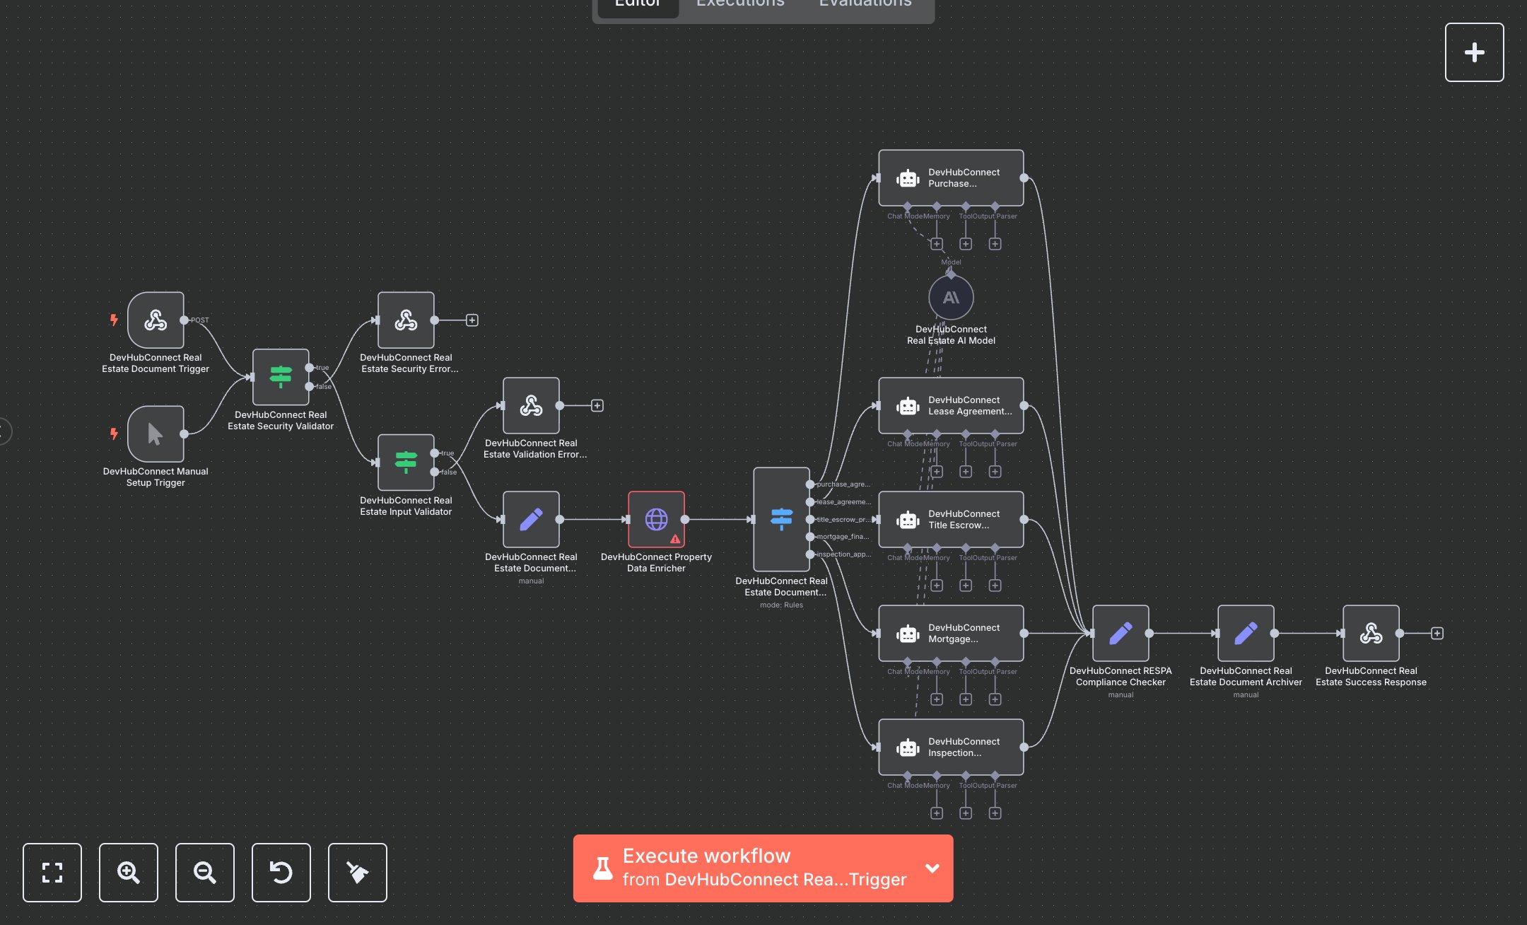Switch to the Evaluations tab
Viewport: 1527px width, 925px height.
tap(864, 4)
